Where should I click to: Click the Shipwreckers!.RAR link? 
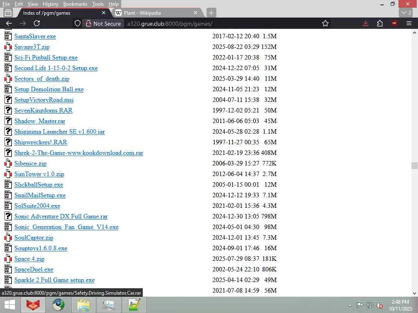pos(41,142)
